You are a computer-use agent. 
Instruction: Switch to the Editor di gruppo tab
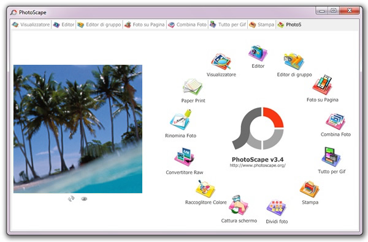click(x=99, y=24)
